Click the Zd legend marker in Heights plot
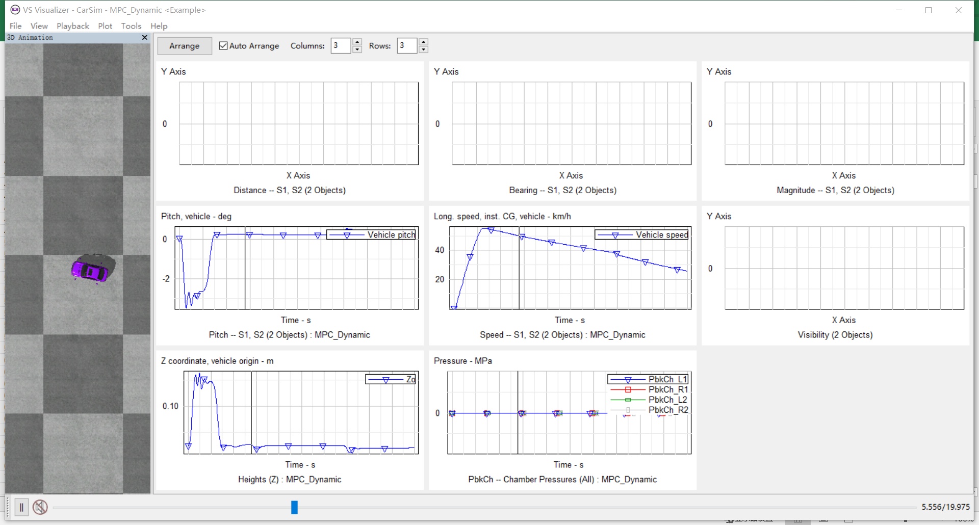 coord(386,379)
